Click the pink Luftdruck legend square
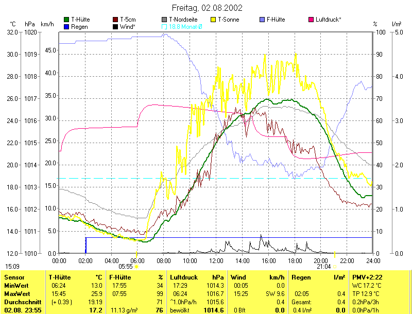This screenshot has width=412, height=314. point(311,20)
